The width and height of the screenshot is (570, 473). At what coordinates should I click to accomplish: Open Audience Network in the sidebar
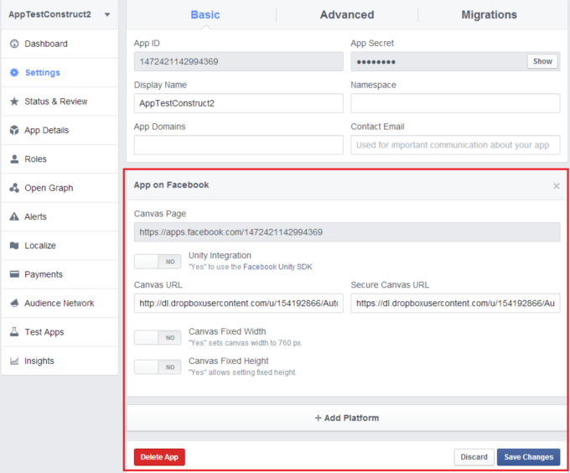point(60,304)
